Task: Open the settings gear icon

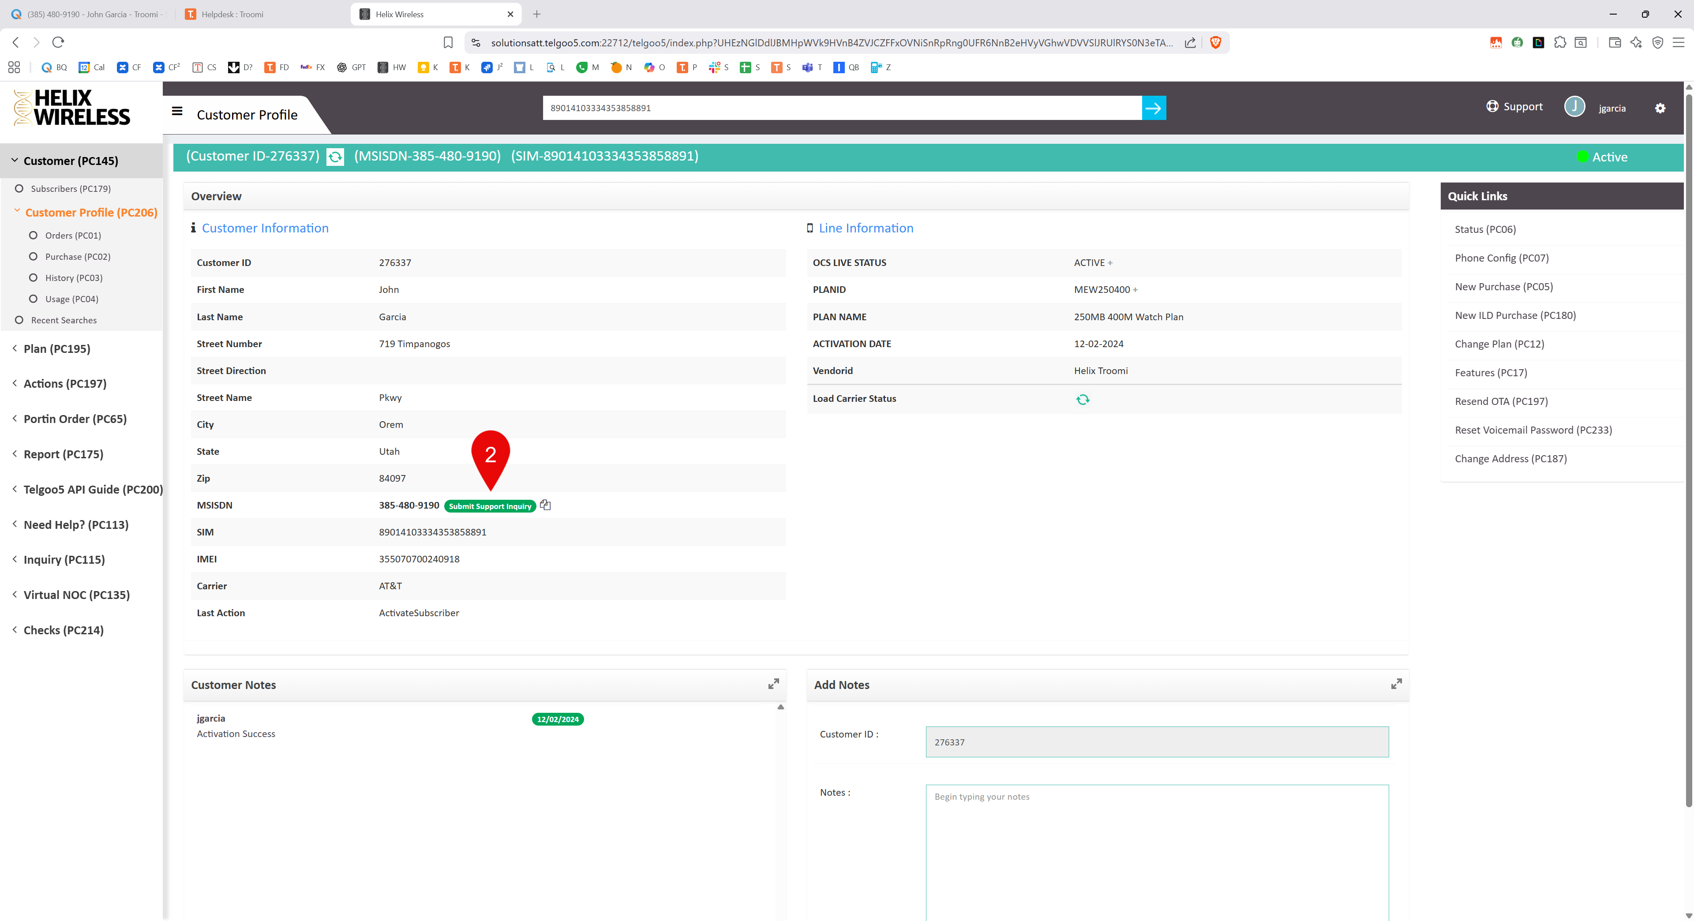Action: coord(1660,109)
